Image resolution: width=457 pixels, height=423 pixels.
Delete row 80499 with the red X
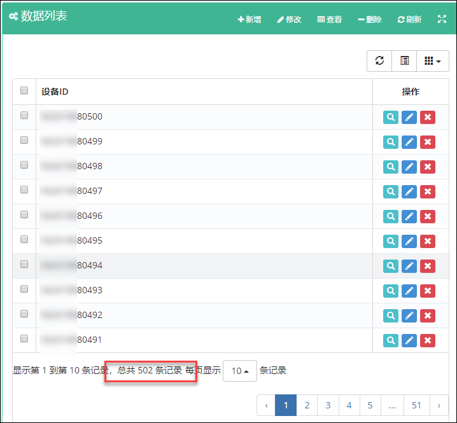[428, 142]
